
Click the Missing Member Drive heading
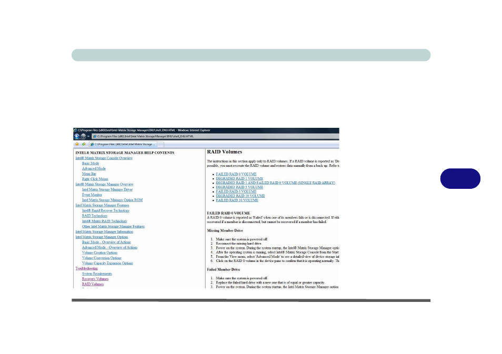225,231
